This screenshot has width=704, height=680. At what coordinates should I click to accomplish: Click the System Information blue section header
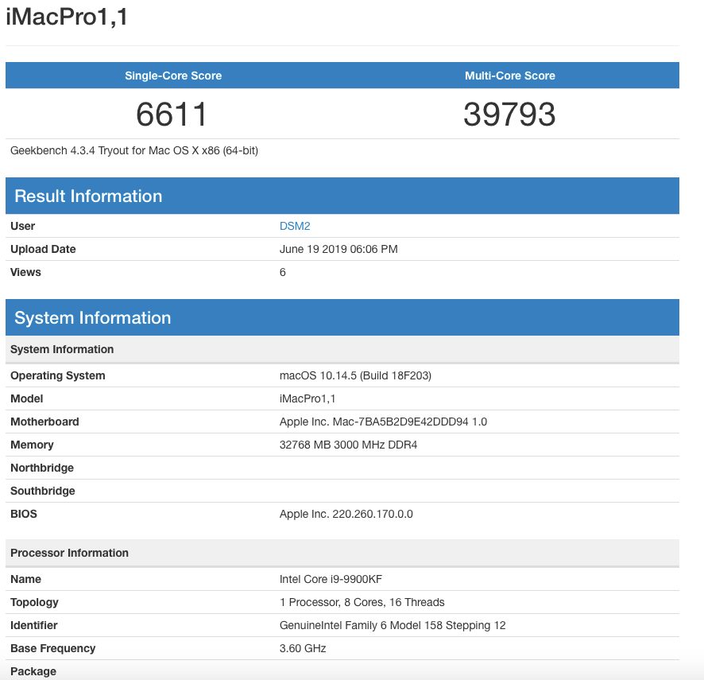pos(342,318)
